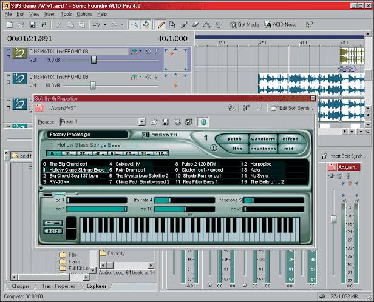Click the ACID News button
This screenshot has height=302, width=374.
(280, 24)
